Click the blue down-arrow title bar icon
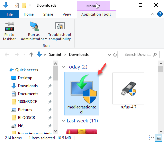 click(x=6, y=5)
